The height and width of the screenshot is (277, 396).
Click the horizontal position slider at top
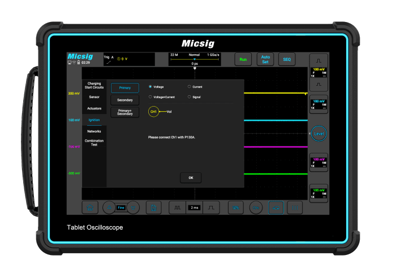(x=194, y=59)
